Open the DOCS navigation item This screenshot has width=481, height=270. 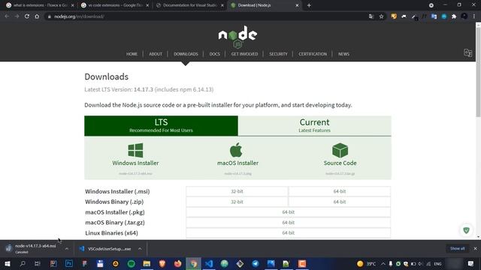click(215, 54)
